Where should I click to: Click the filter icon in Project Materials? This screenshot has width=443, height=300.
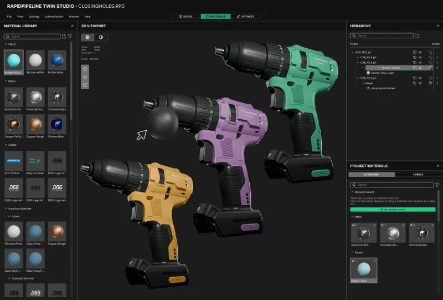437,185
